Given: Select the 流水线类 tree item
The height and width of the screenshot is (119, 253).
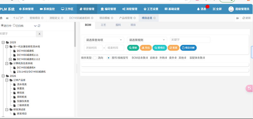Looking at the screenshot, I should tap(22, 84).
